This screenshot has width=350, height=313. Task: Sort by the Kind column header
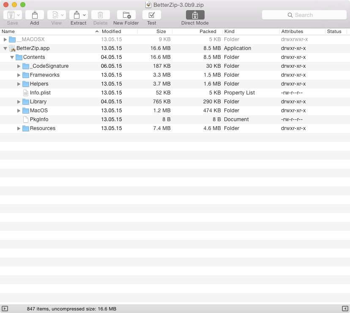pyautogui.click(x=251, y=31)
